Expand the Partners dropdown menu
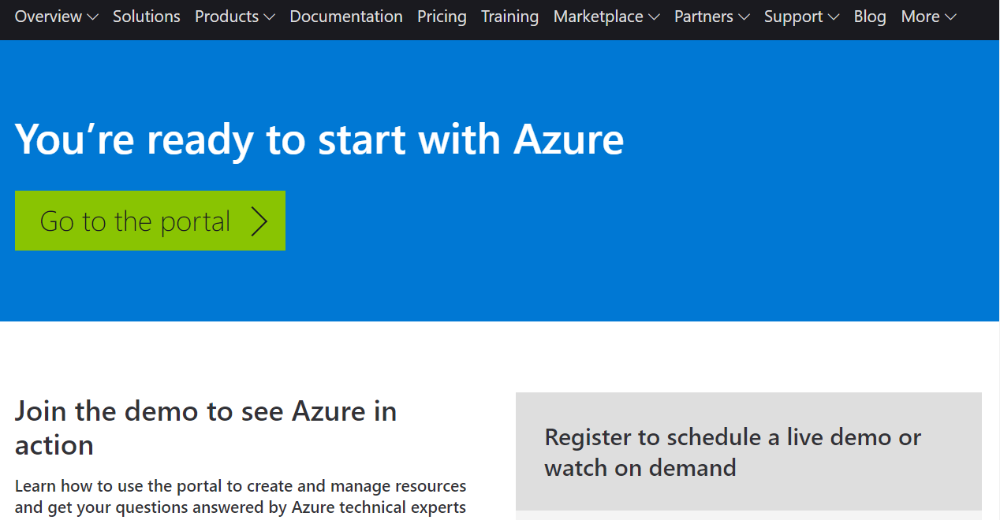Image resolution: width=1000 pixels, height=520 pixels. [711, 17]
